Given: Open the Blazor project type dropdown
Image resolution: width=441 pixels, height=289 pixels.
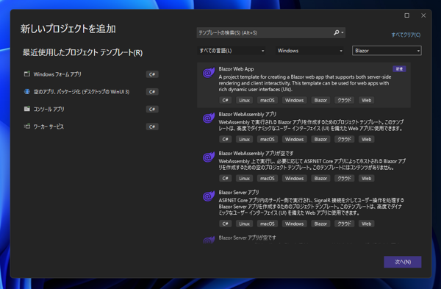Looking at the screenshot, I should click(387, 51).
